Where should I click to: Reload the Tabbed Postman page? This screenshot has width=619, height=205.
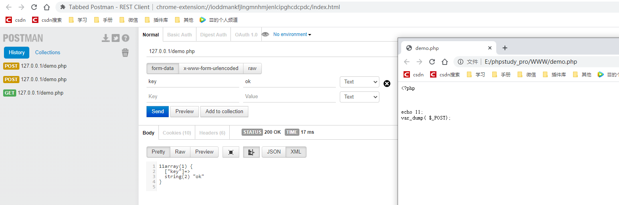tap(34, 7)
